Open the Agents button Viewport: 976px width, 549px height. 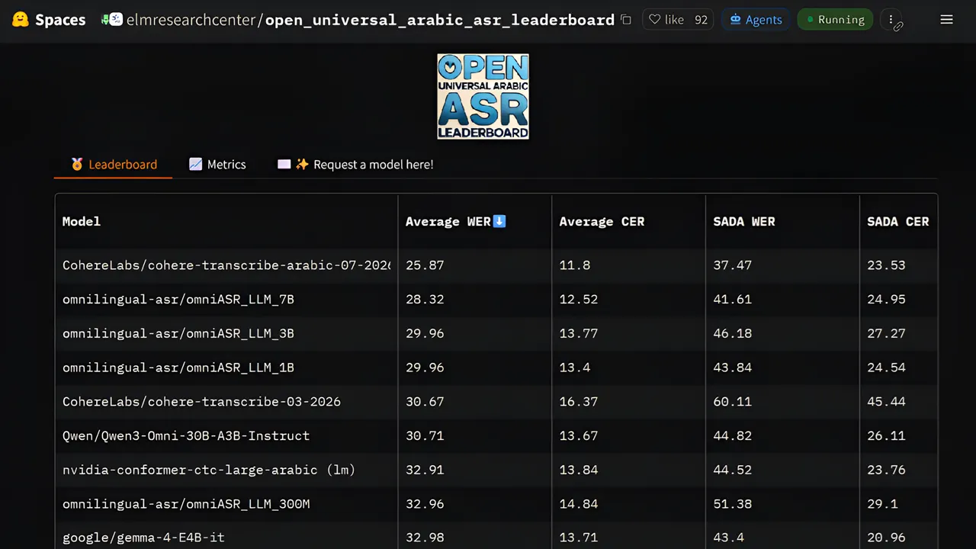(x=756, y=20)
